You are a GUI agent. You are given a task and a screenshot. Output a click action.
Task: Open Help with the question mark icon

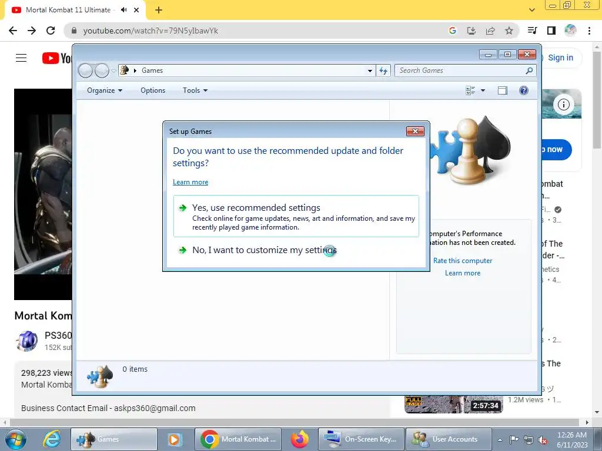[x=524, y=90]
